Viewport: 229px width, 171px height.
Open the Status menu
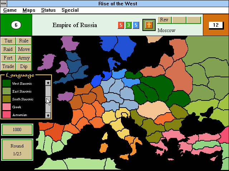coord(48,10)
